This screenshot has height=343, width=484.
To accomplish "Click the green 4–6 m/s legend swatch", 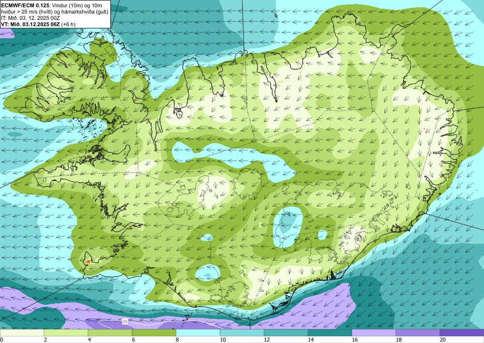I will (110, 333).
